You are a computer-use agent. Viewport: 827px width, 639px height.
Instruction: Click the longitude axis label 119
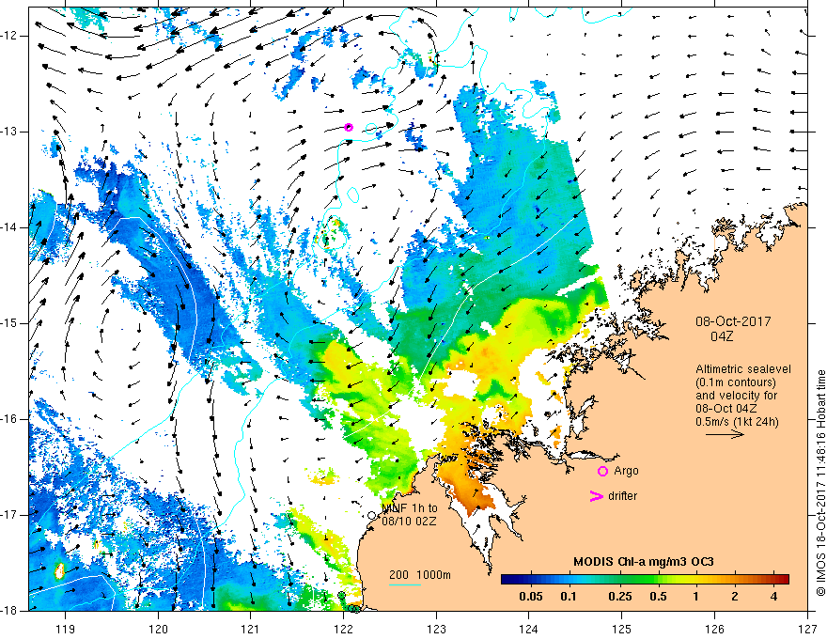pos(66,629)
